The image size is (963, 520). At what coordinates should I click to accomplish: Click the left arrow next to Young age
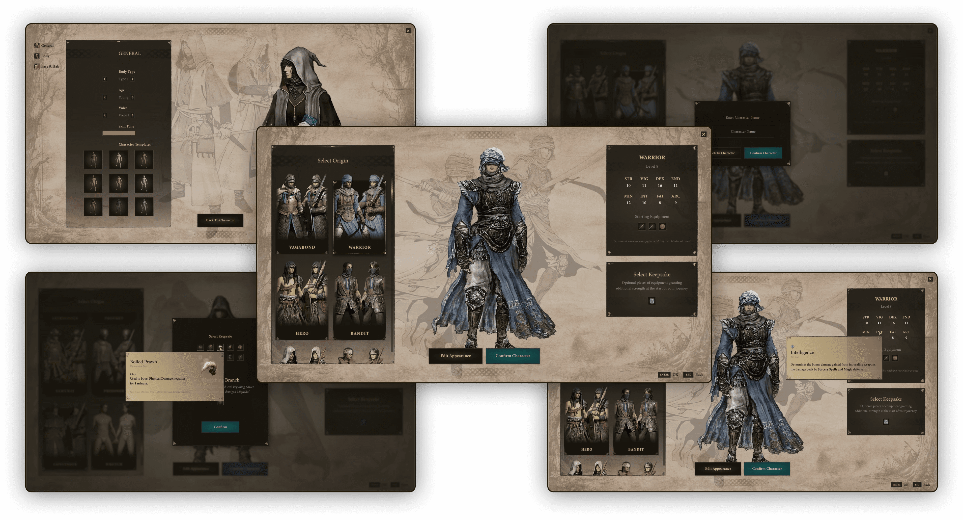click(x=105, y=98)
